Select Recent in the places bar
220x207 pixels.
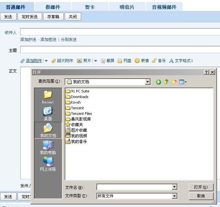tap(48, 97)
